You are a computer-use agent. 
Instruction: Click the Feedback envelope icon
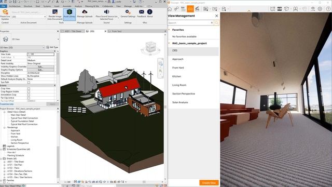click(142, 11)
